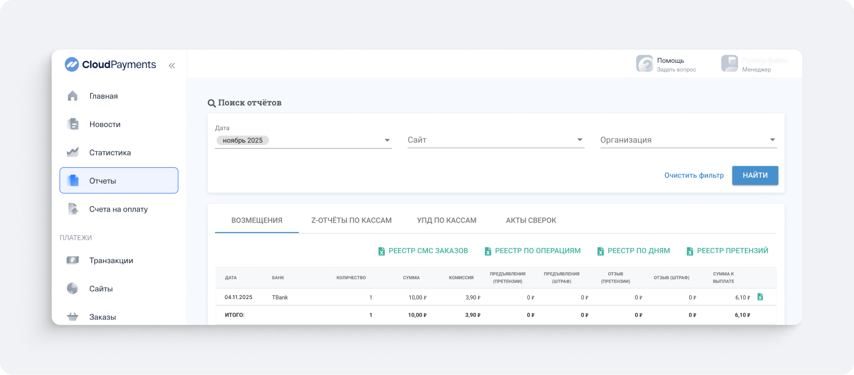Open Транзакции in payments menu
This screenshot has height=375, width=854.
[111, 261]
